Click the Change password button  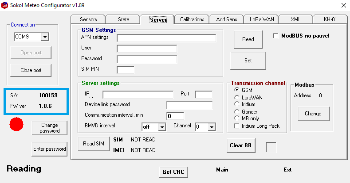coord(49,128)
